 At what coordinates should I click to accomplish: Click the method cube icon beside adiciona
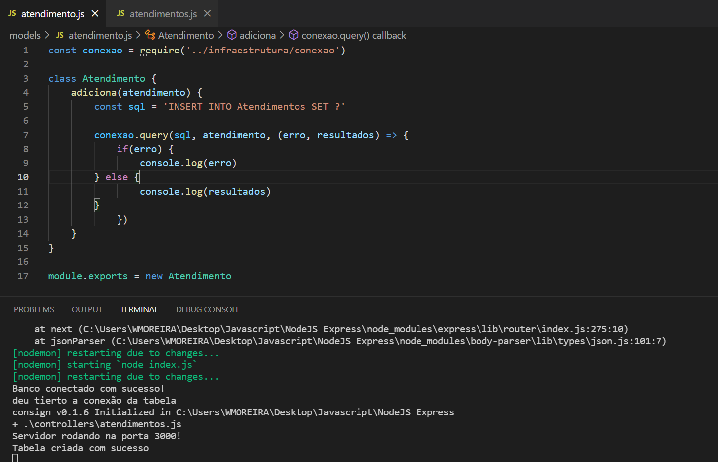pos(232,35)
